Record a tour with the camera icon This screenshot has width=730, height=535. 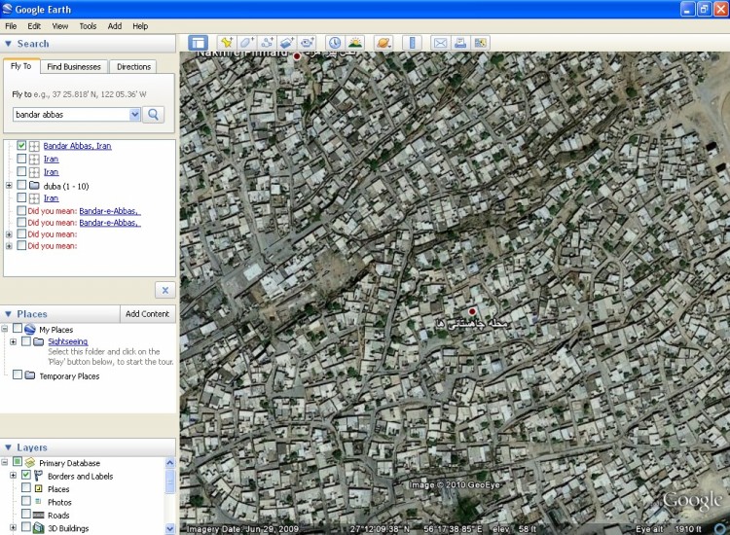point(307,43)
